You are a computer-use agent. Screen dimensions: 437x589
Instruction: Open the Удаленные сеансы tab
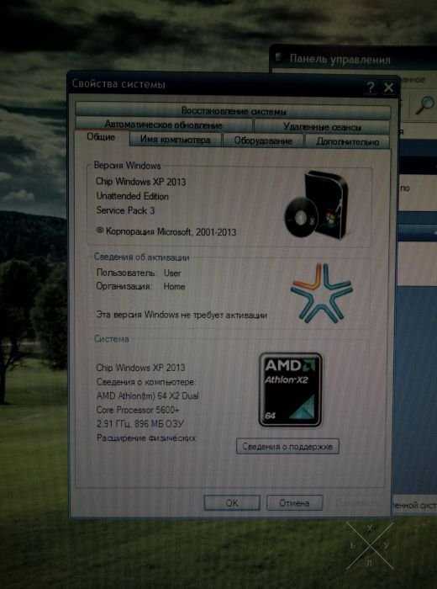click(x=322, y=126)
